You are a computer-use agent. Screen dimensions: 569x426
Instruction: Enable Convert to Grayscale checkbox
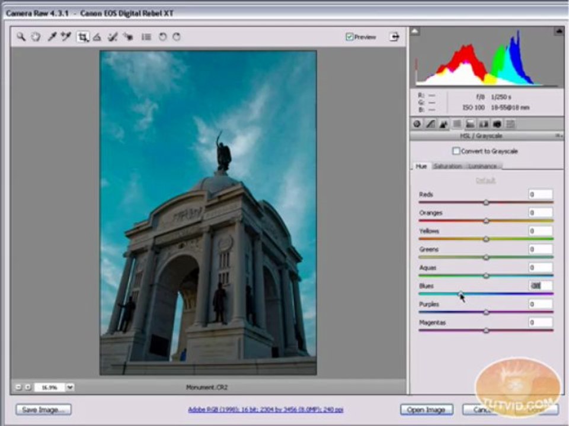pos(456,151)
